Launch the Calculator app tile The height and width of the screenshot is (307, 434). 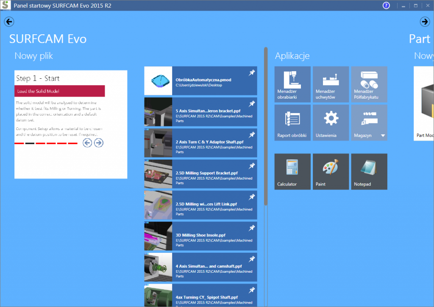pyautogui.click(x=292, y=171)
